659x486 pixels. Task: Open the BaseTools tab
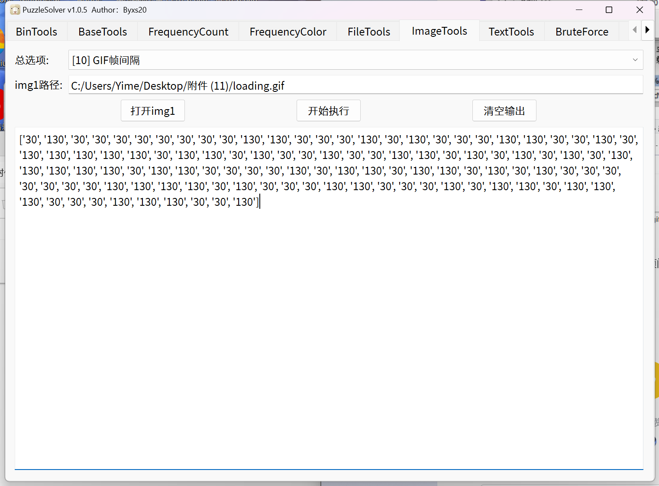103,32
